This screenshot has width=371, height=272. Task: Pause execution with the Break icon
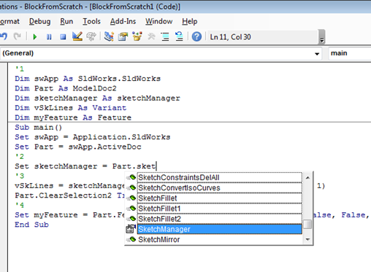(x=49, y=37)
